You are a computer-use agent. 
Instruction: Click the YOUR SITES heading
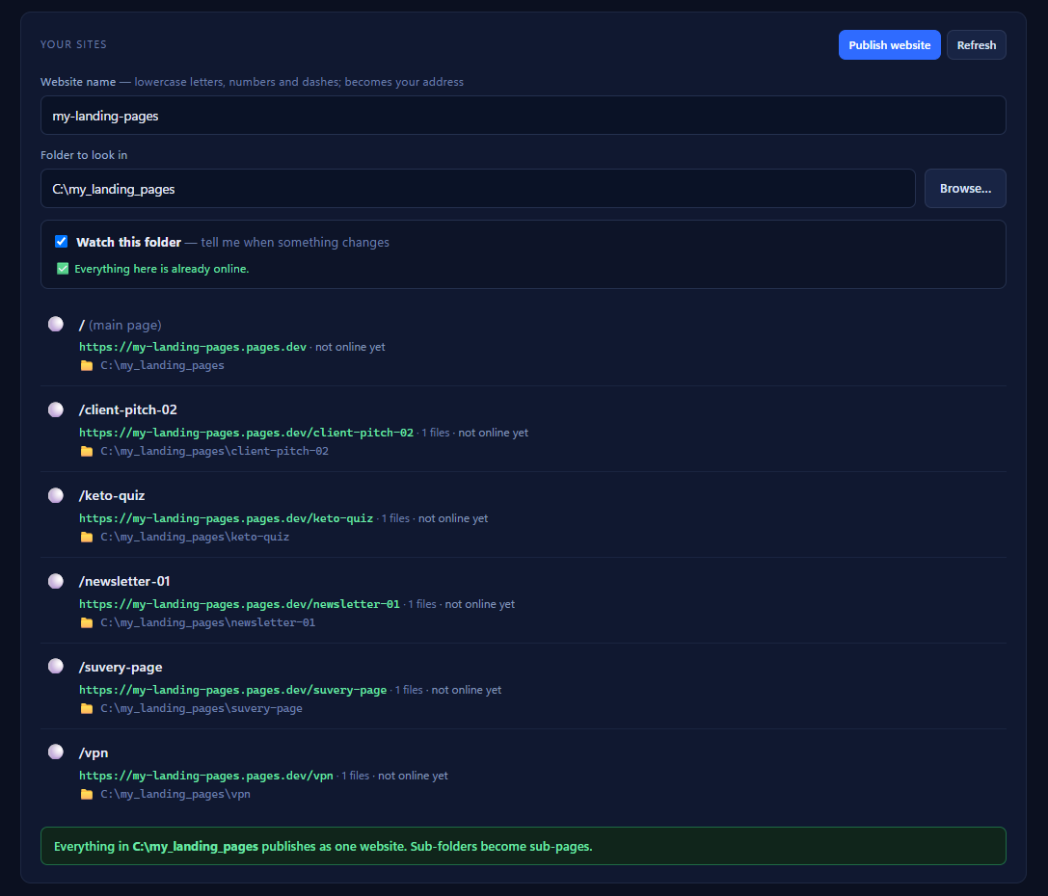73,44
